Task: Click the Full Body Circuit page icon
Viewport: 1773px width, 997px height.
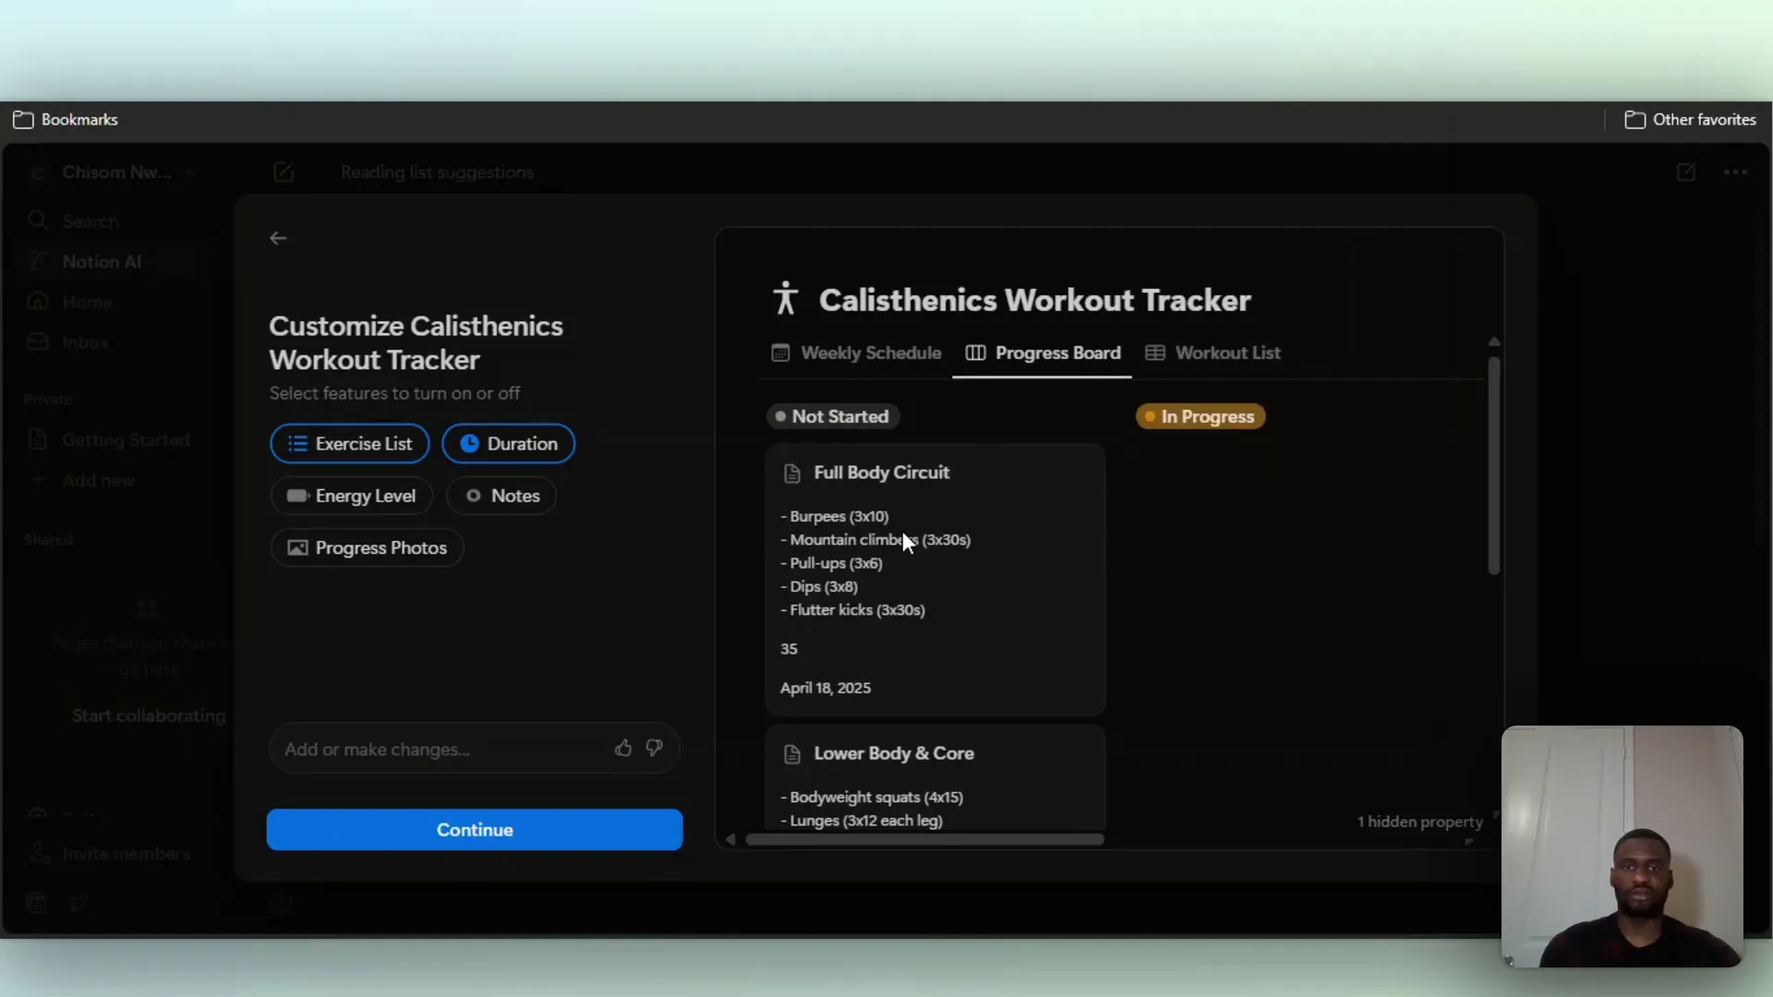Action: click(x=791, y=474)
